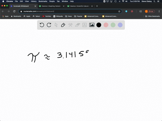Open the View menu
The height and width of the screenshot is (121, 162).
tap(27, 1)
